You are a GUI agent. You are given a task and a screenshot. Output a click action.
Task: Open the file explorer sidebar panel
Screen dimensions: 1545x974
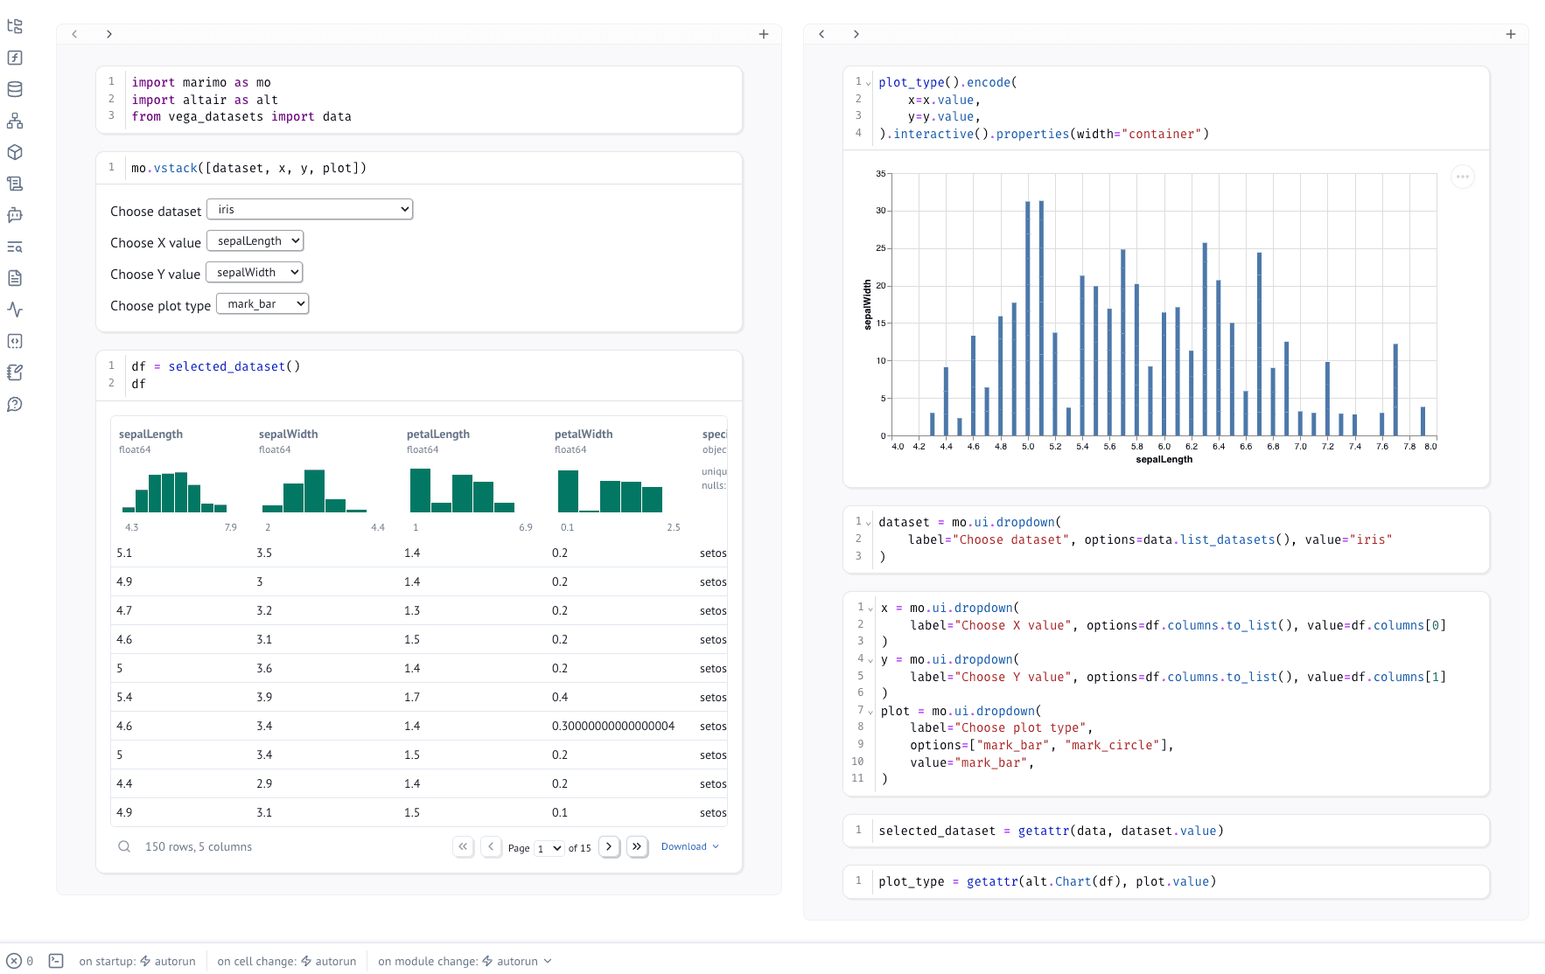(x=15, y=26)
